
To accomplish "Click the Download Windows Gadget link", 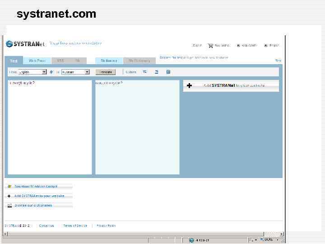I will [36, 186].
